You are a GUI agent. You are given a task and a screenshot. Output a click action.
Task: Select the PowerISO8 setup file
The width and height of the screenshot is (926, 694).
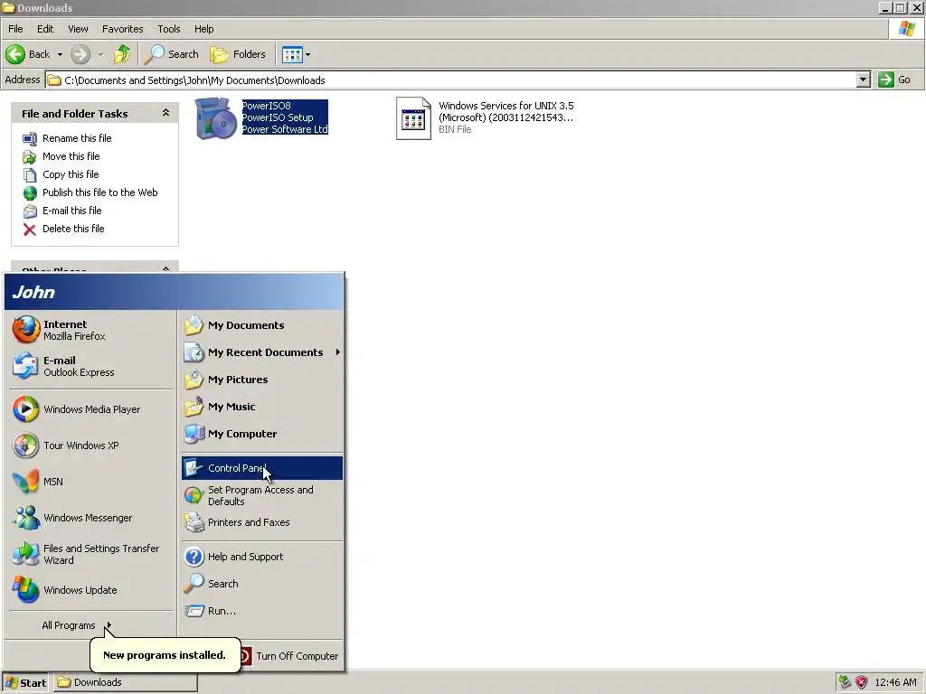point(261,117)
